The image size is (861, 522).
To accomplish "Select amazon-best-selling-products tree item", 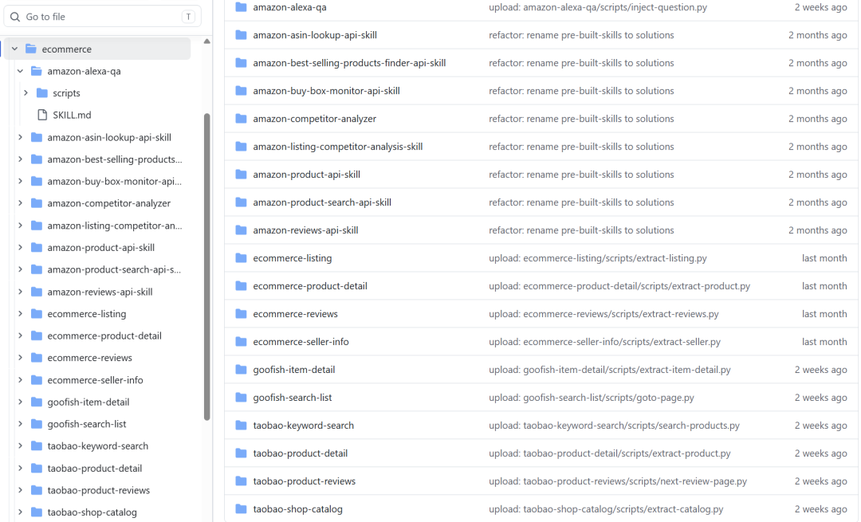I will (115, 159).
